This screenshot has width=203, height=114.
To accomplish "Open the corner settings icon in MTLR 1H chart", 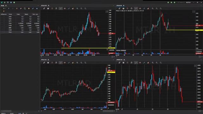I will tap(193, 12).
